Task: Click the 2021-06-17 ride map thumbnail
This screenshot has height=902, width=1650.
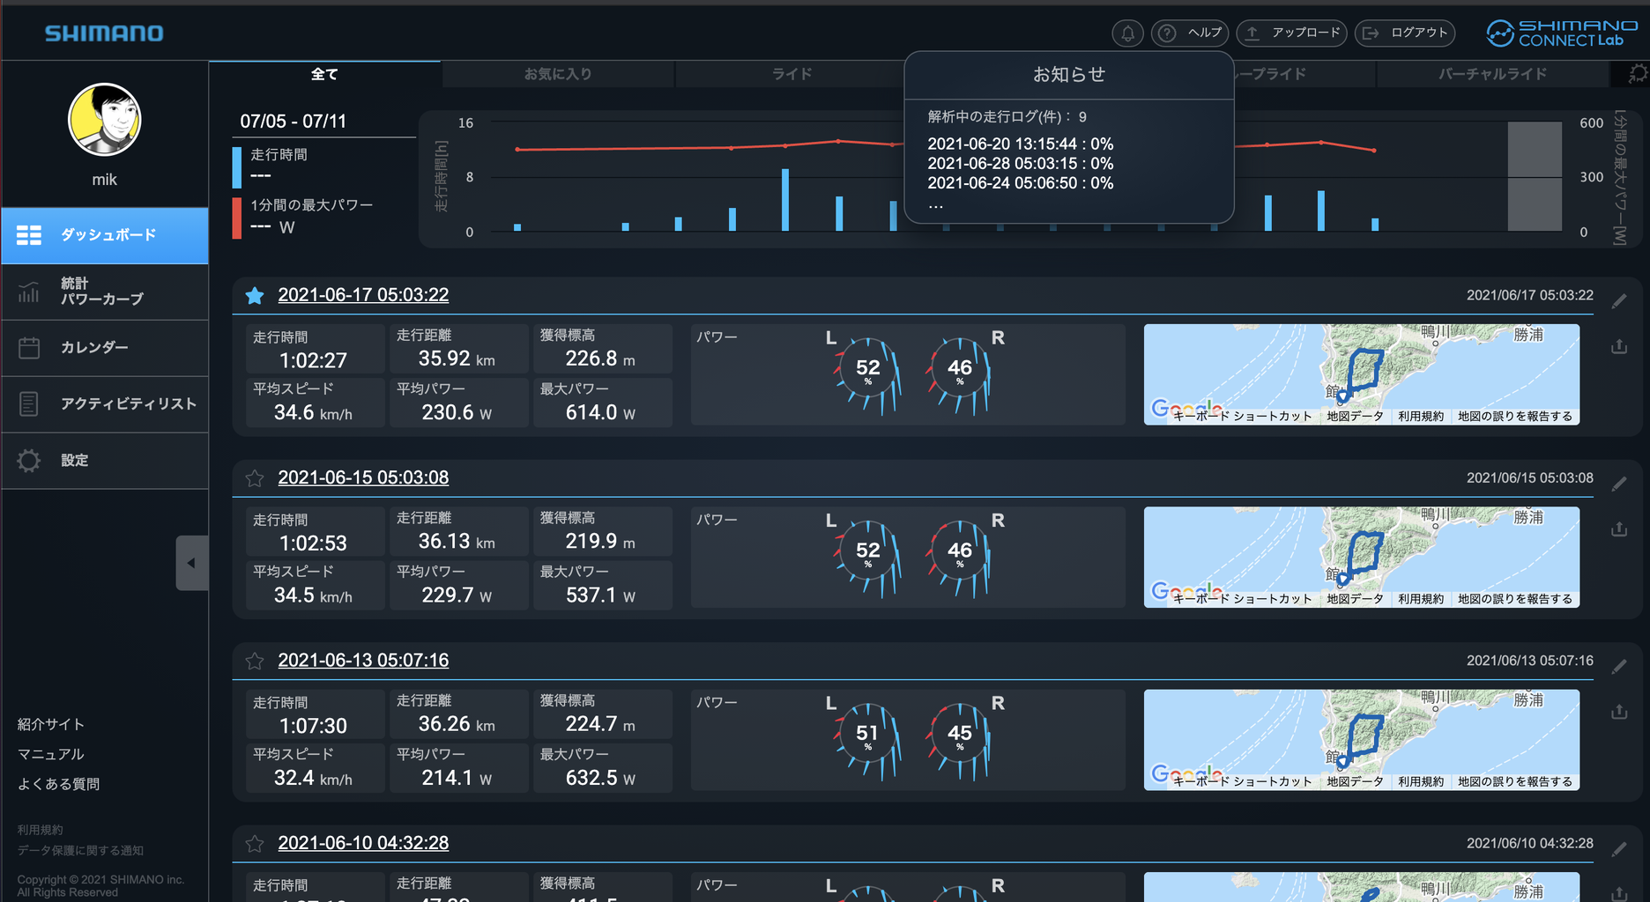Action: (x=1361, y=374)
